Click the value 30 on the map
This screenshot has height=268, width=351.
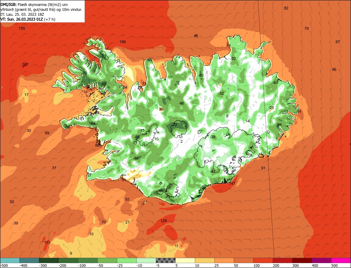[29, 130]
